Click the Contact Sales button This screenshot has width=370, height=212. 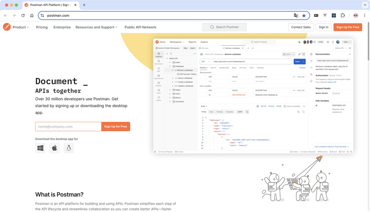pyautogui.click(x=301, y=27)
